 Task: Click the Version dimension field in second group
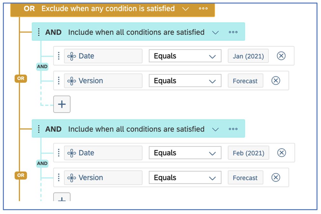pyautogui.click(x=103, y=178)
